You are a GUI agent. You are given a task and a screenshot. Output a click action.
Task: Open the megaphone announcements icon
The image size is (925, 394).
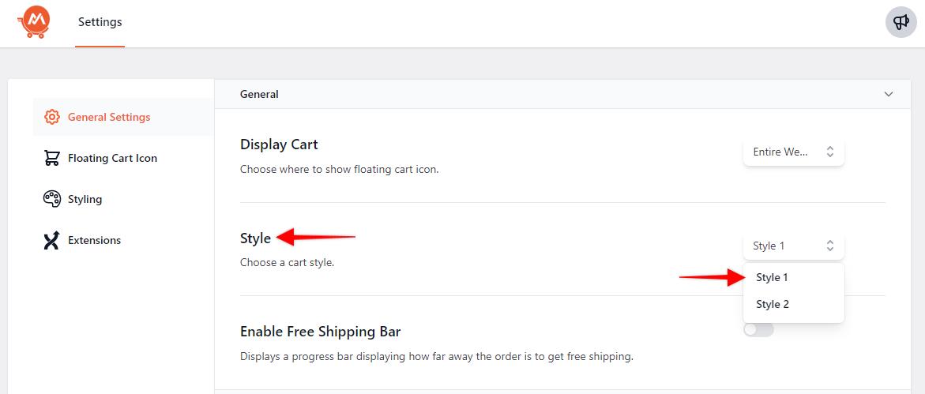tap(901, 22)
